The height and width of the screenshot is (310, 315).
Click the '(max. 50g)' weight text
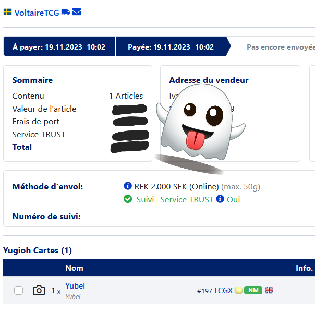pos(240,187)
